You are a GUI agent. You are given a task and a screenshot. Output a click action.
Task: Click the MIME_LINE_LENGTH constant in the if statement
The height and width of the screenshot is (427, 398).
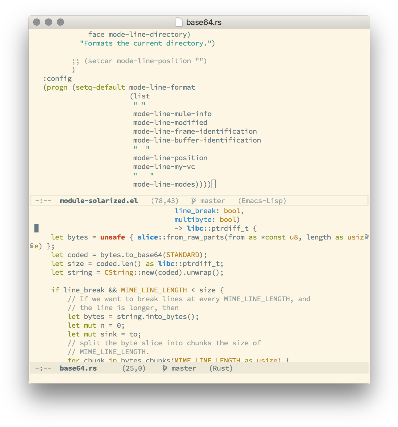click(153, 290)
